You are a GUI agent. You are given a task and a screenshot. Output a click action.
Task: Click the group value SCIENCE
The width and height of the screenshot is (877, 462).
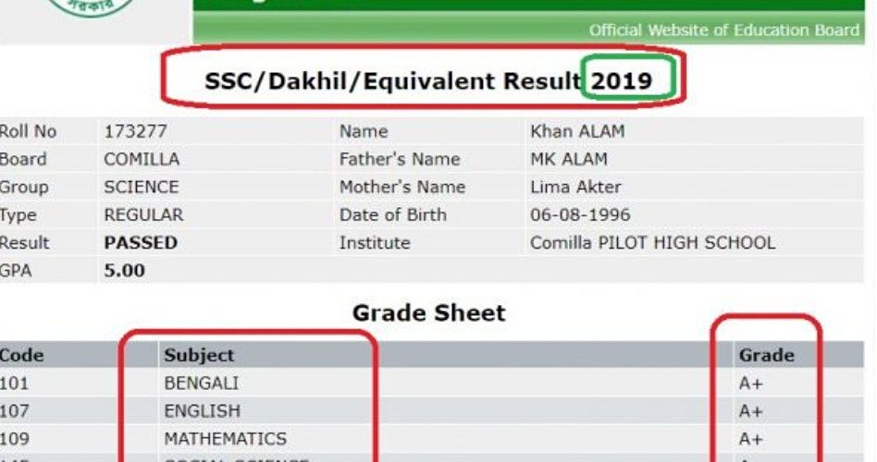141,188
